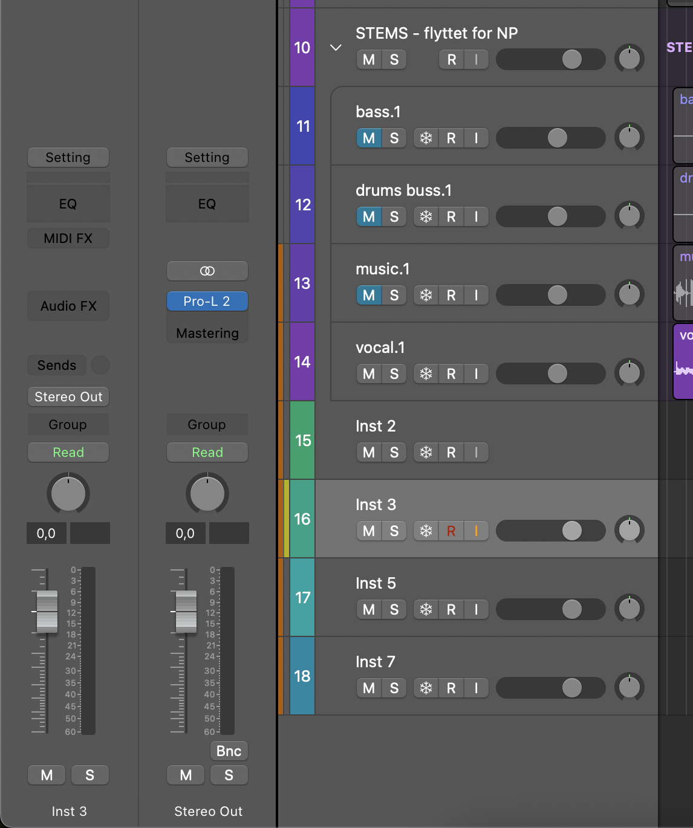693x828 pixels.
Task: Click the Sends level knob
Action: (x=100, y=365)
